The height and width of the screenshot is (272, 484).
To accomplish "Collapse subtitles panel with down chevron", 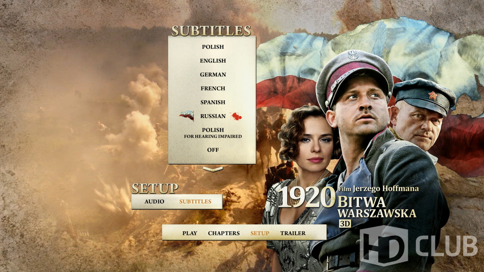I will [213, 169].
